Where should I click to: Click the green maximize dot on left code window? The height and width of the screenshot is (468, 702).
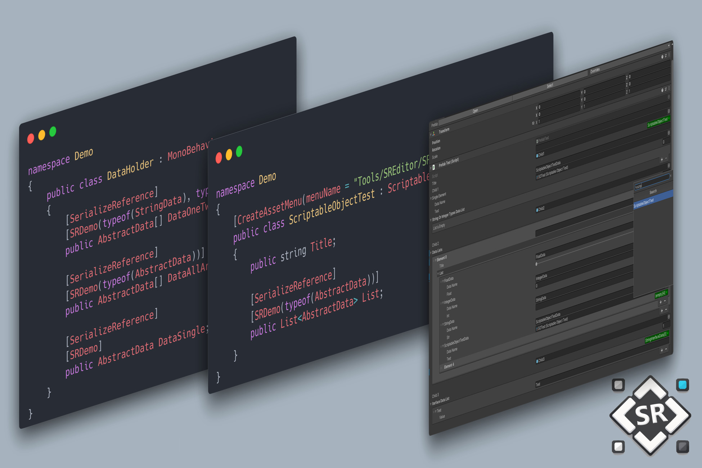[53, 131]
